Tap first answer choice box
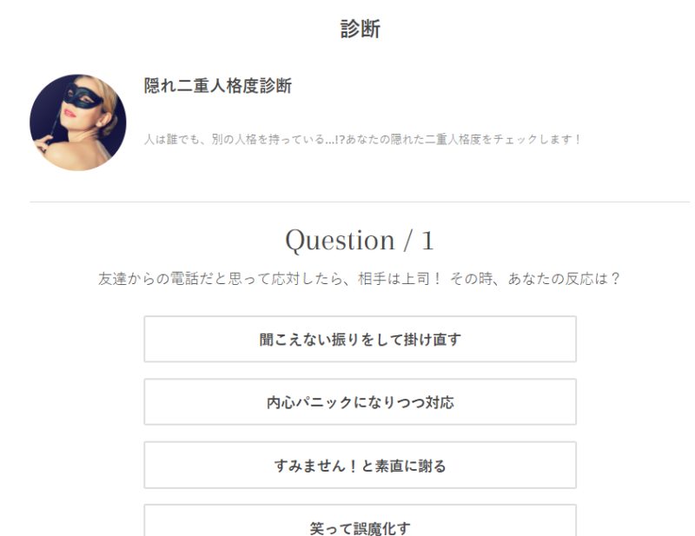This screenshot has width=695, height=536. point(360,339)
